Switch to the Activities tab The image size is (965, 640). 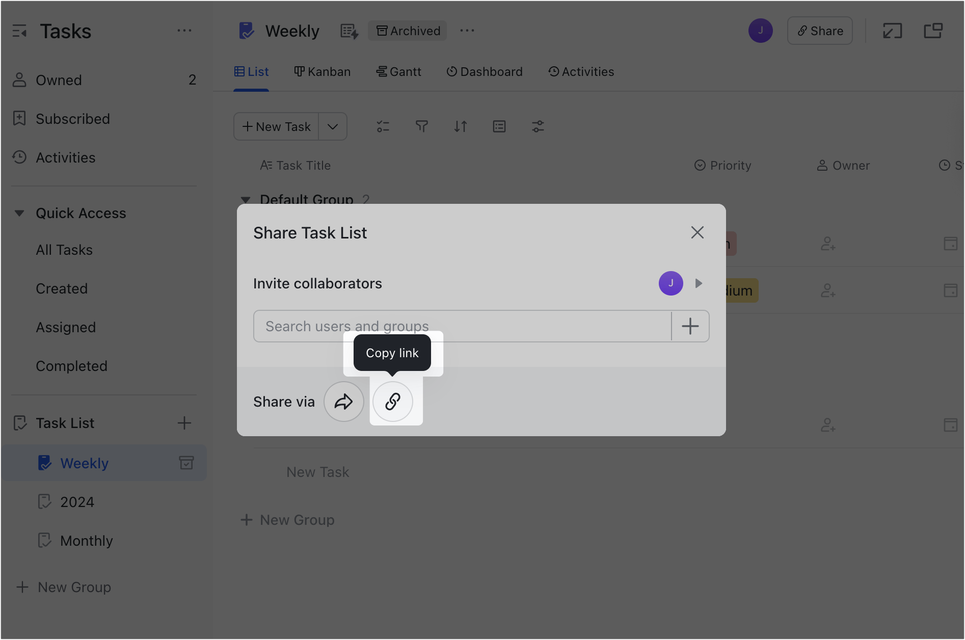pos(581,72)
